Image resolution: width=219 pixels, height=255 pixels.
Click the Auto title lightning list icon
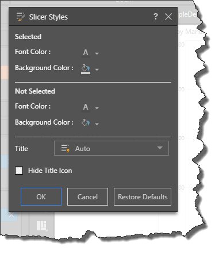pyautogui.click(x=66, y=149)
